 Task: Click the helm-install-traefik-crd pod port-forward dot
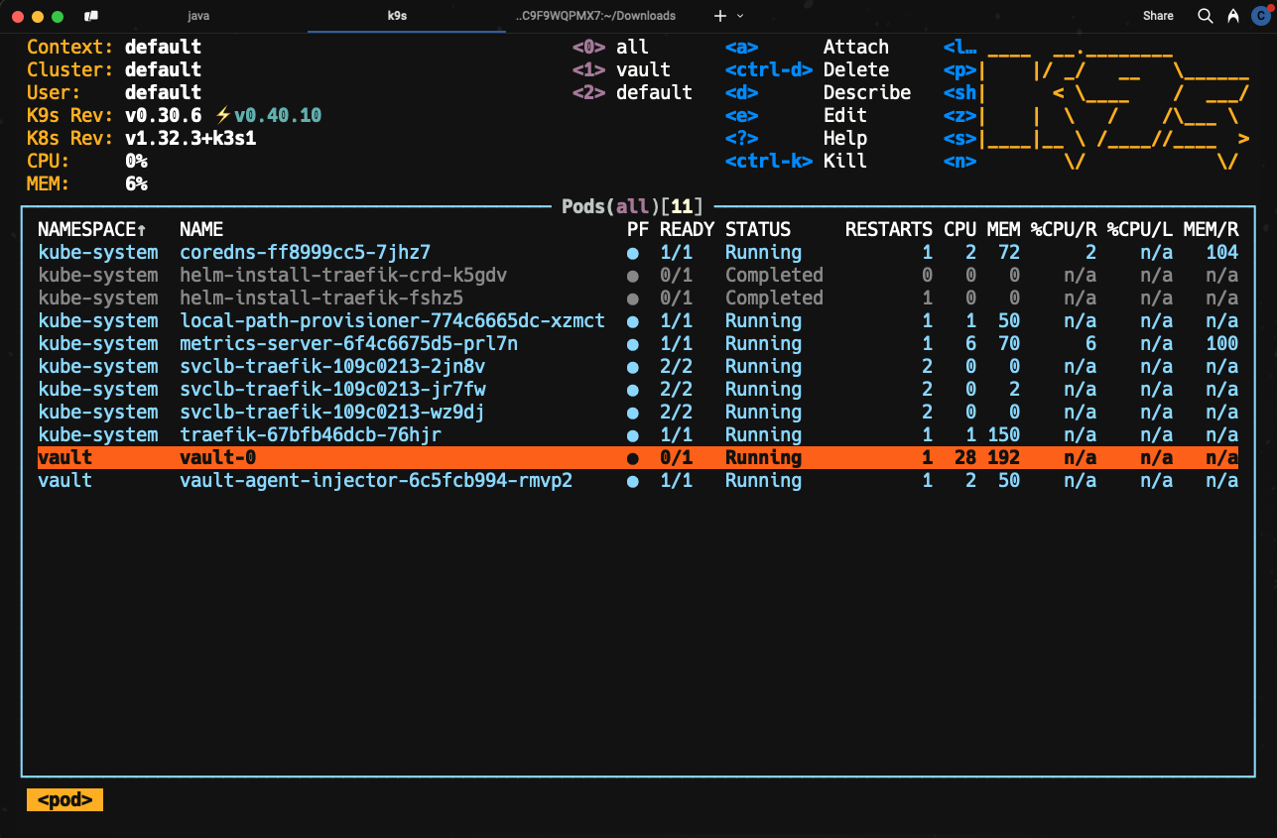632,276
